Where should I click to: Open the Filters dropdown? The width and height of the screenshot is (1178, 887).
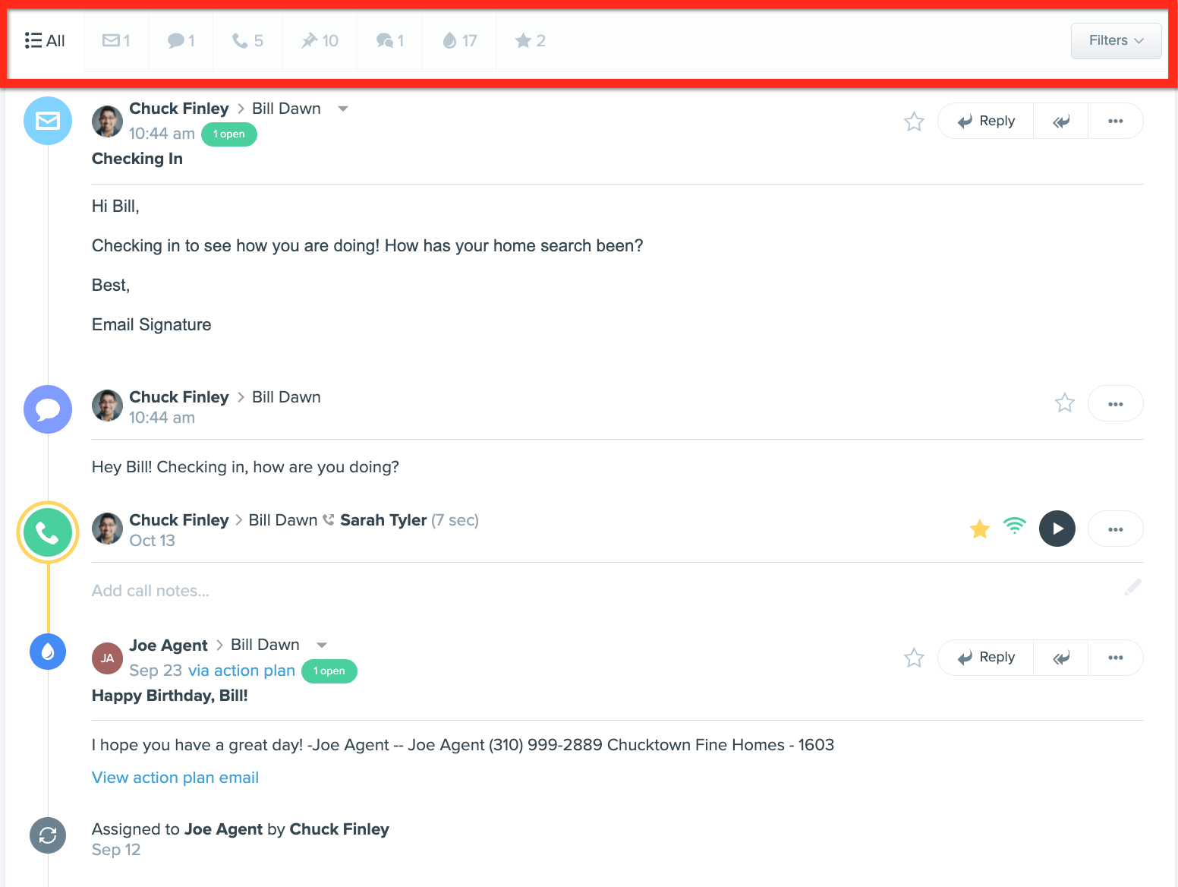coord(1116,41)
